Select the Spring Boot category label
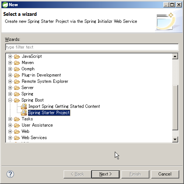The image size is (184, 184). tap(32, 100)
